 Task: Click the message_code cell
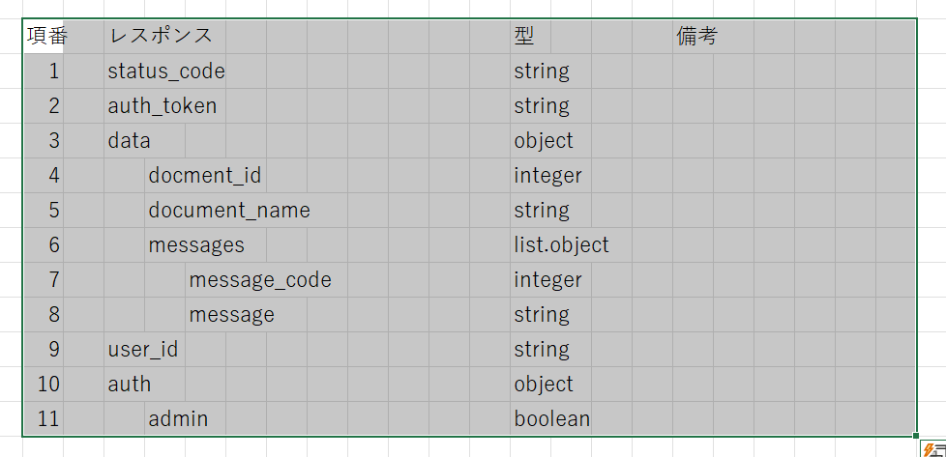coord(259,280)
